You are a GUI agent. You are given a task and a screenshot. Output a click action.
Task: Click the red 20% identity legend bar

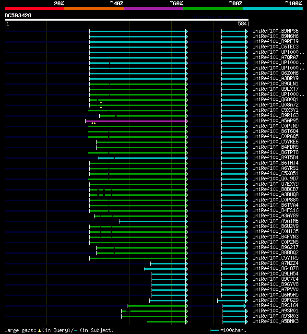[35, 9]
